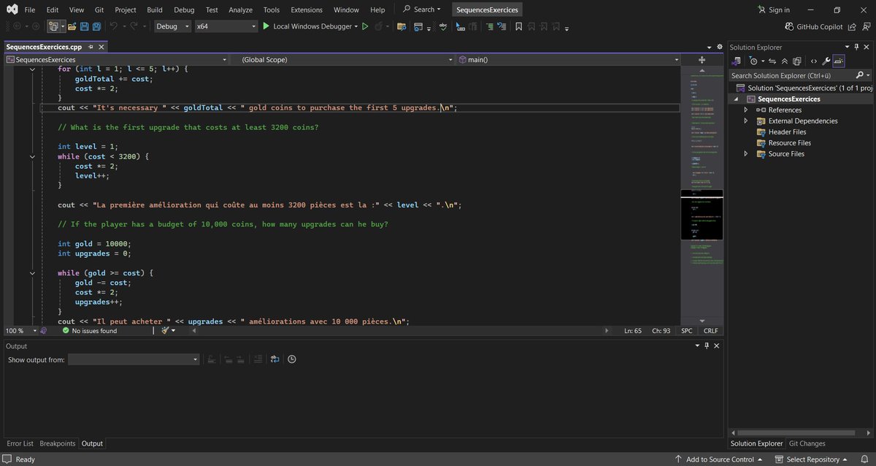Toggle auto hide pin on Solution Explorer
Viewport: 876px width, 466px height.
click(856, 47)
